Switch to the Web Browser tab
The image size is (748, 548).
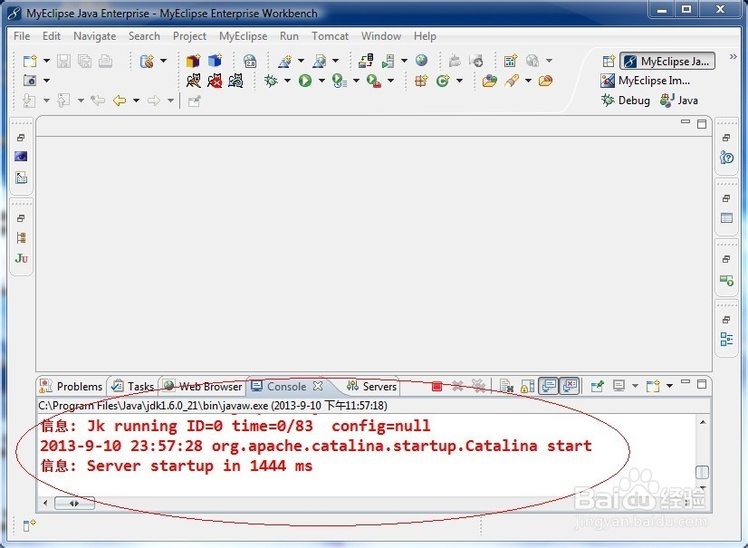[x=202, y=386]
